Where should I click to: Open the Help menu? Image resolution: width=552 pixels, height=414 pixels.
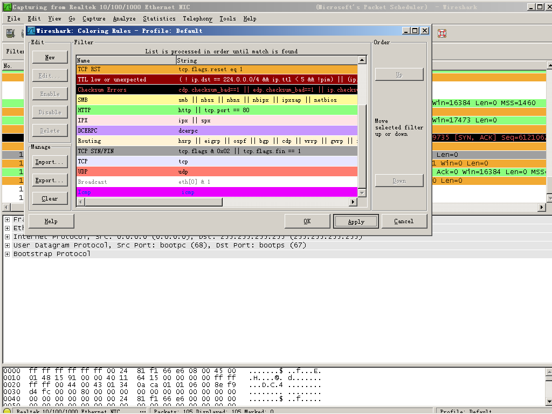pyautogui.click(x=250, y=19)
